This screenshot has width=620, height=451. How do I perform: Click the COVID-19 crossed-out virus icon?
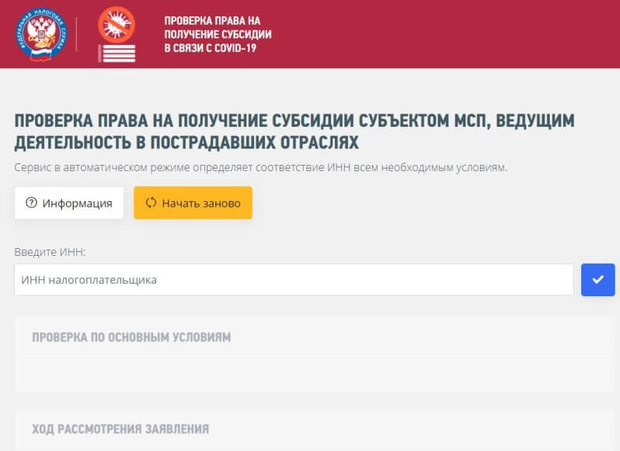pos(117,25)
